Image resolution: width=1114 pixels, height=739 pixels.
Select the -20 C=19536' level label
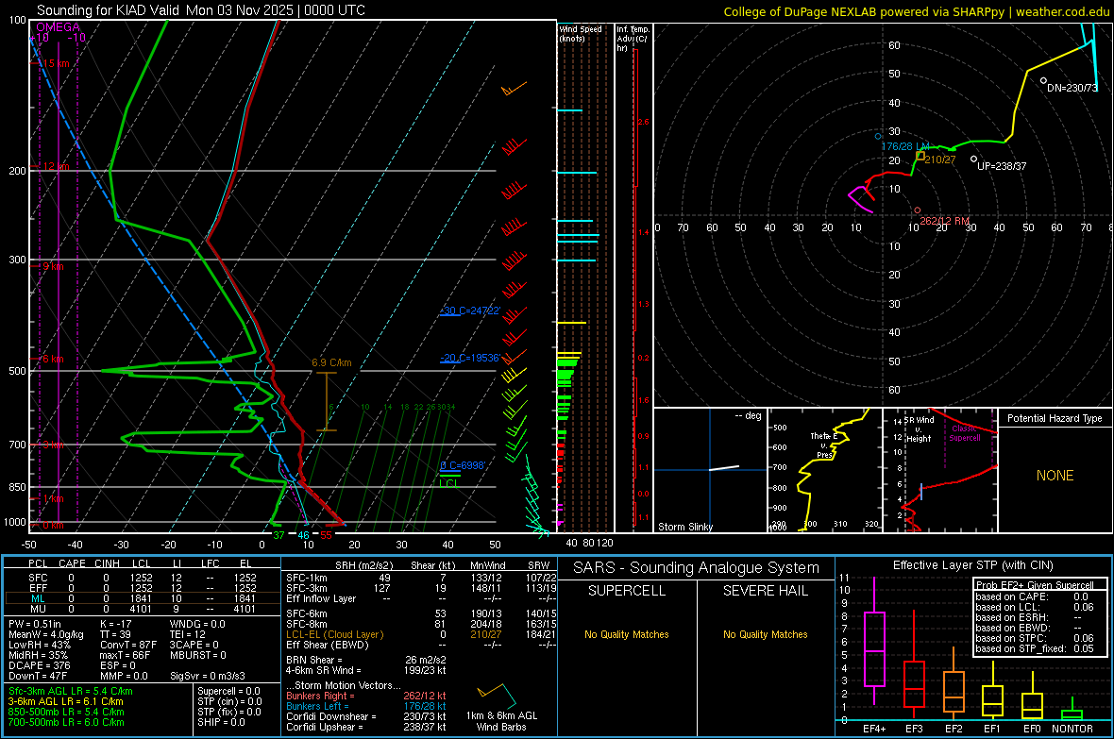470,358
